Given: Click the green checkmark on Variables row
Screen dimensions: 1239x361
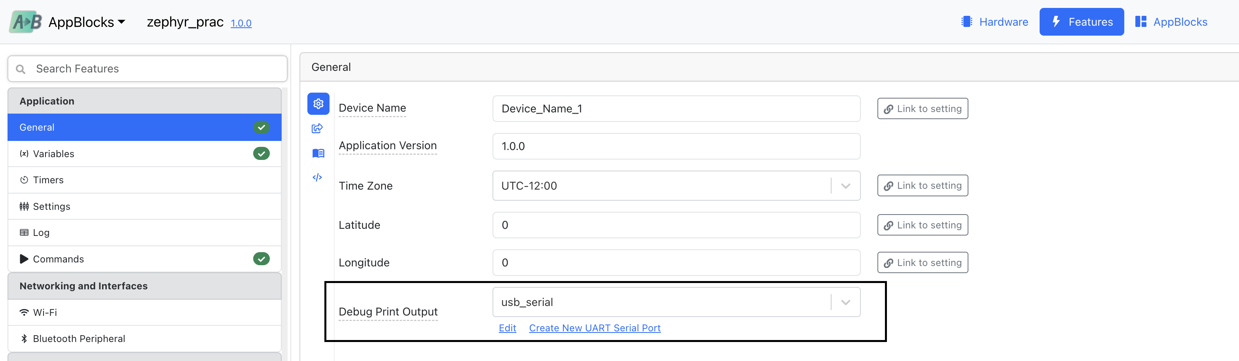Looking at the screenshot, I should point(261,154).
